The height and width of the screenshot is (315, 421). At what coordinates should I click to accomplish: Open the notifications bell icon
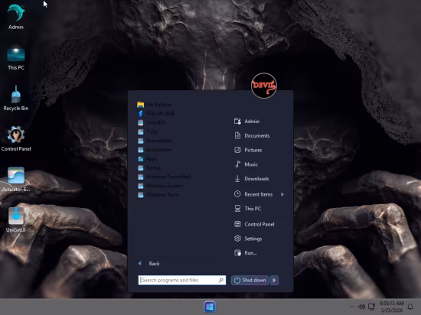[x=410, y=307]
